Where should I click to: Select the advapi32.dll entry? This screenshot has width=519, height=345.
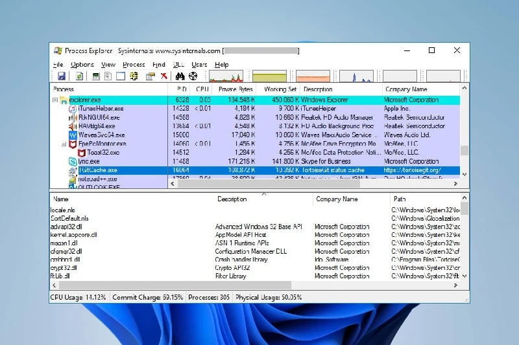click(x=255, y=227)
